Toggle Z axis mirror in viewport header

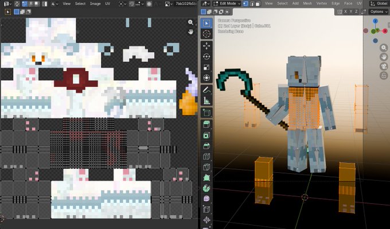pyautogui.click(x=356, y=11)
